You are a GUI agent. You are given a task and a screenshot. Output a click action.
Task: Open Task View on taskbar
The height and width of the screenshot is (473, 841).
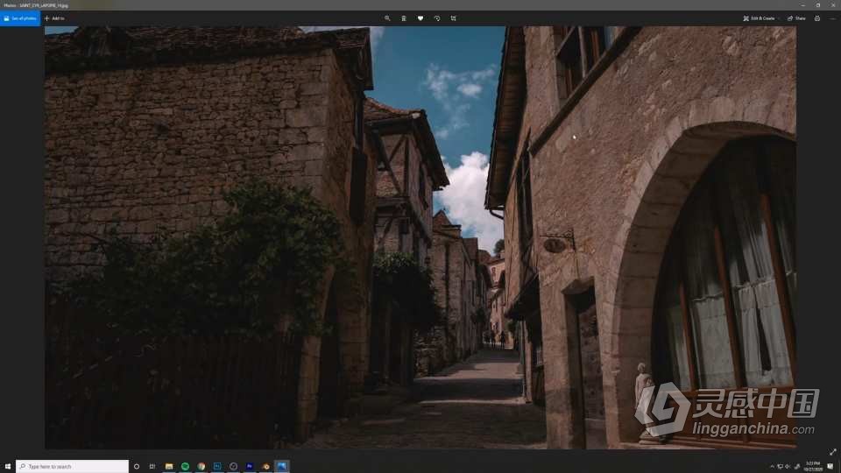pos(152,467)
